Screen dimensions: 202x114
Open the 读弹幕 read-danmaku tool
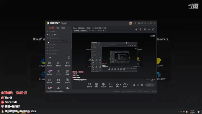(x=67, y=72)
